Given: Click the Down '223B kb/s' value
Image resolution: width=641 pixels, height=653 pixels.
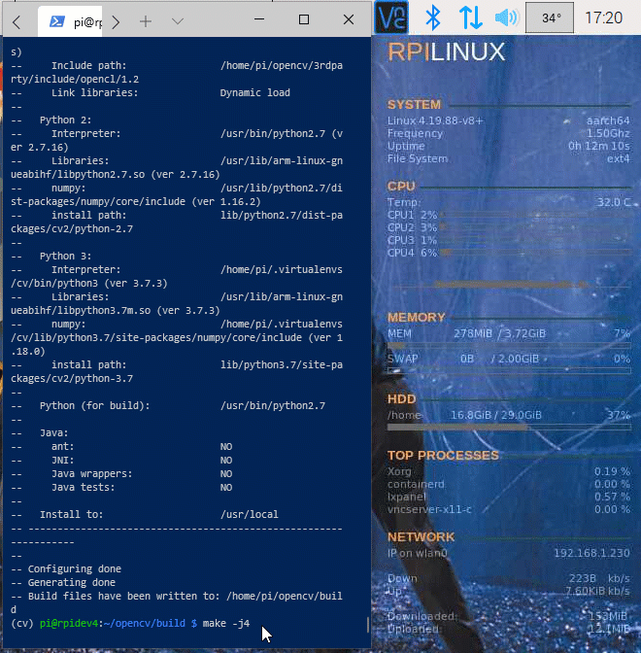Looking at the screenshot, I should pyautogui.click(x=599, y=578).
